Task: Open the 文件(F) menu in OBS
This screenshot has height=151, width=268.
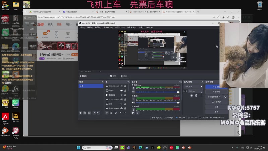Action: pos(82,28)
